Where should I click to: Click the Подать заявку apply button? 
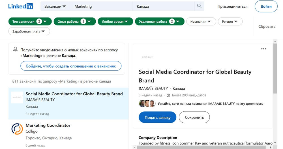(x=157, y=117)
